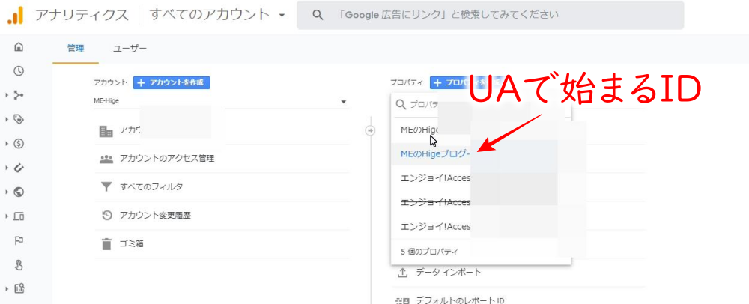Click the プロパティ column label
Image resolution: width=749 pixels, height=304 pixels.
point(407,82)
